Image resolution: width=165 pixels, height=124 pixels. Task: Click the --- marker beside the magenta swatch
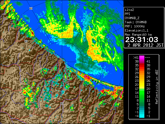click(x=147, y=57)
